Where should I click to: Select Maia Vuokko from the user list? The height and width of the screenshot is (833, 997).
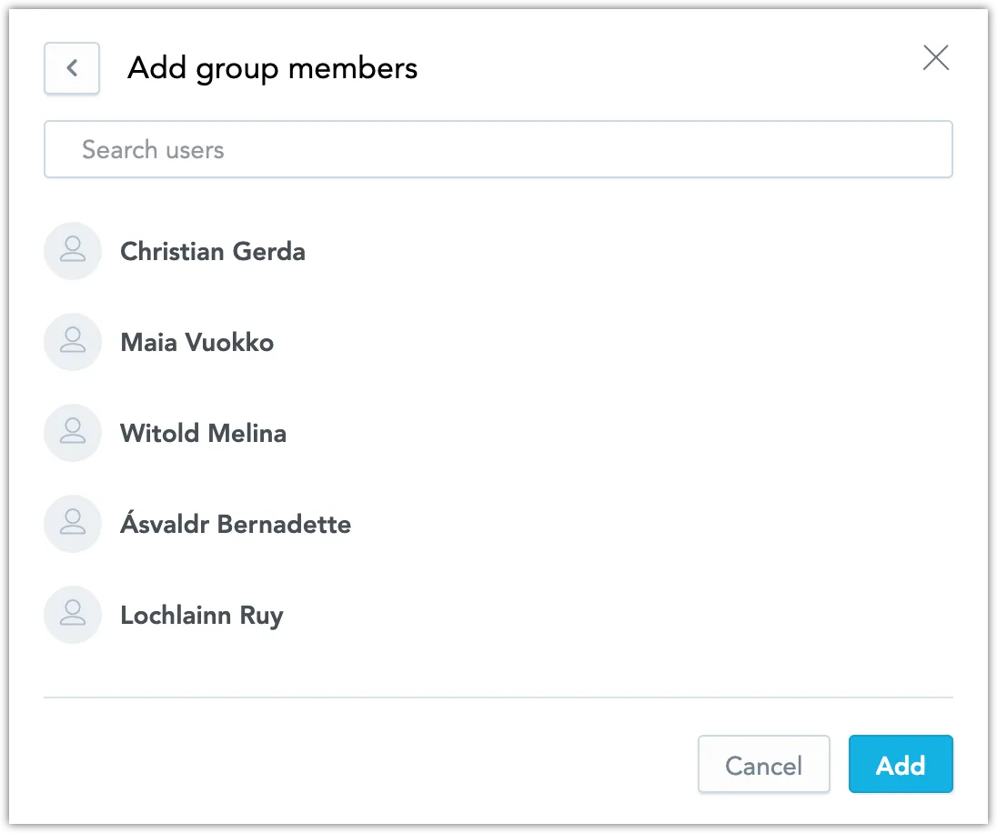196,342
